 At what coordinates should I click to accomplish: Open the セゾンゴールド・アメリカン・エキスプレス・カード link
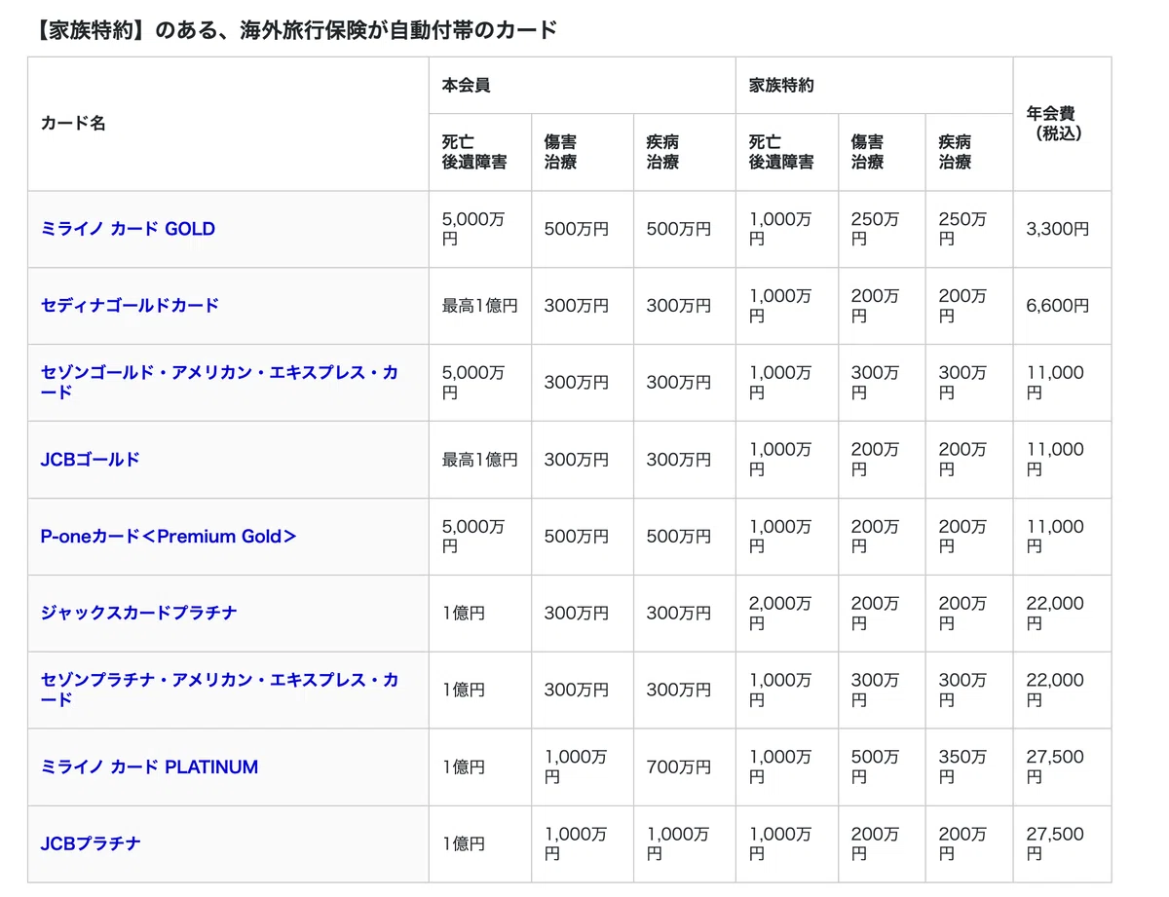219,382
